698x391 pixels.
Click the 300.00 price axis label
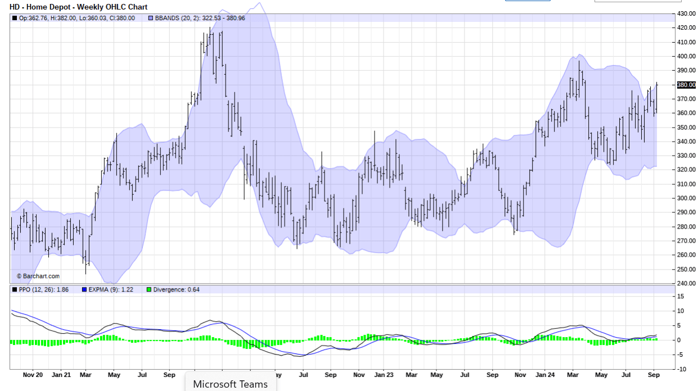click(686, 198)
